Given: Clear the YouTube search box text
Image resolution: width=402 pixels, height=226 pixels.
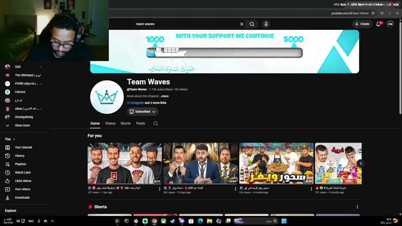Looking at the screenshot, I should click(242, 24).
